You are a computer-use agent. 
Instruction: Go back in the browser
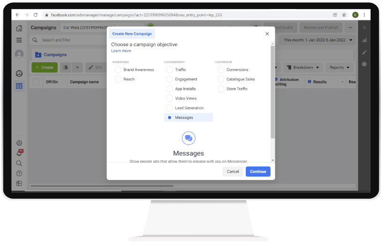pyautogui.click(x=17, y=15)
